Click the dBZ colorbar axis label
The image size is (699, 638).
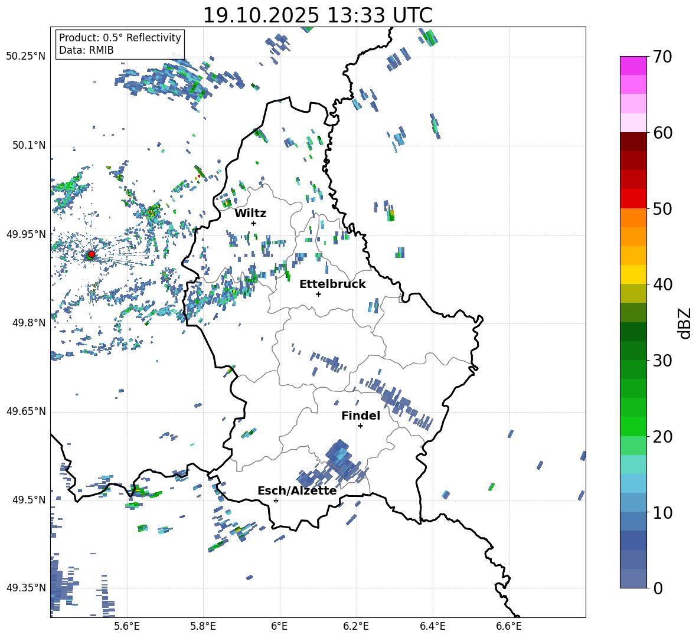tap(685, 323)
